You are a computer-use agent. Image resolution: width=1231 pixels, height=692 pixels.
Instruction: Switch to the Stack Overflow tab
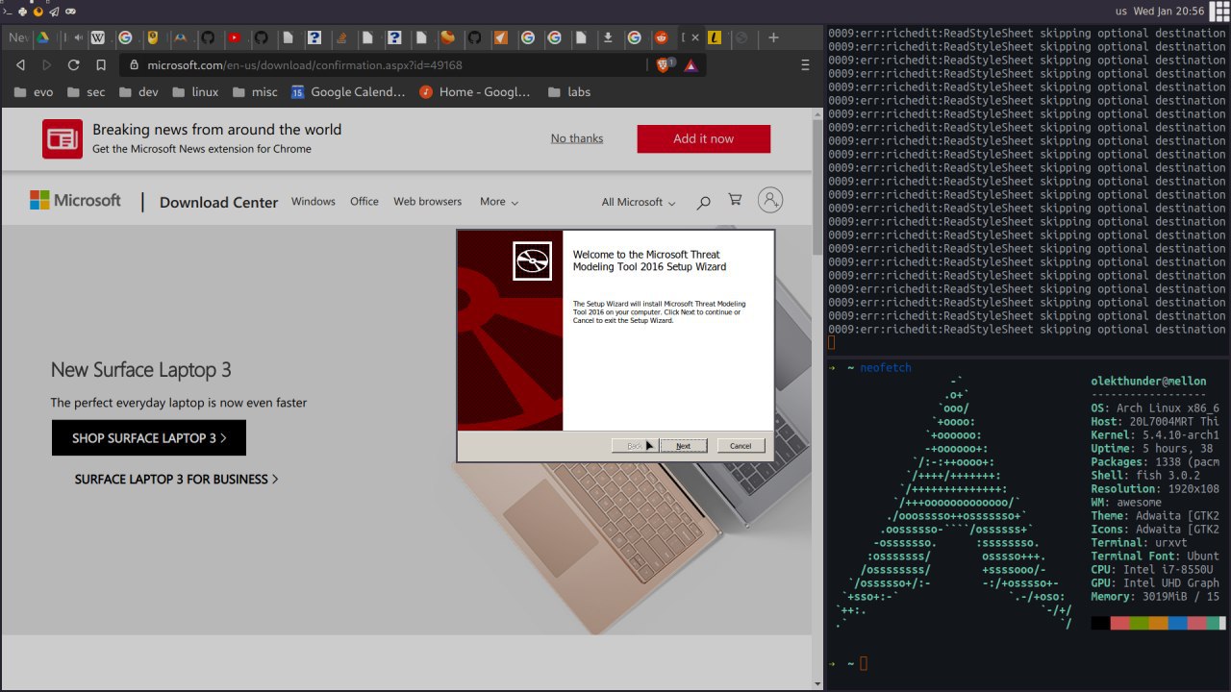(341, 37)
